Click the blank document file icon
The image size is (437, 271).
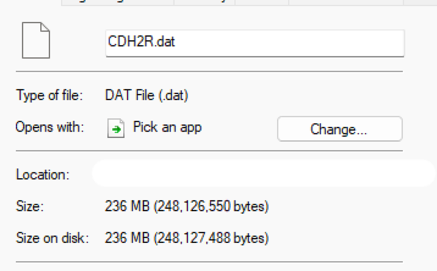point(36,41)
